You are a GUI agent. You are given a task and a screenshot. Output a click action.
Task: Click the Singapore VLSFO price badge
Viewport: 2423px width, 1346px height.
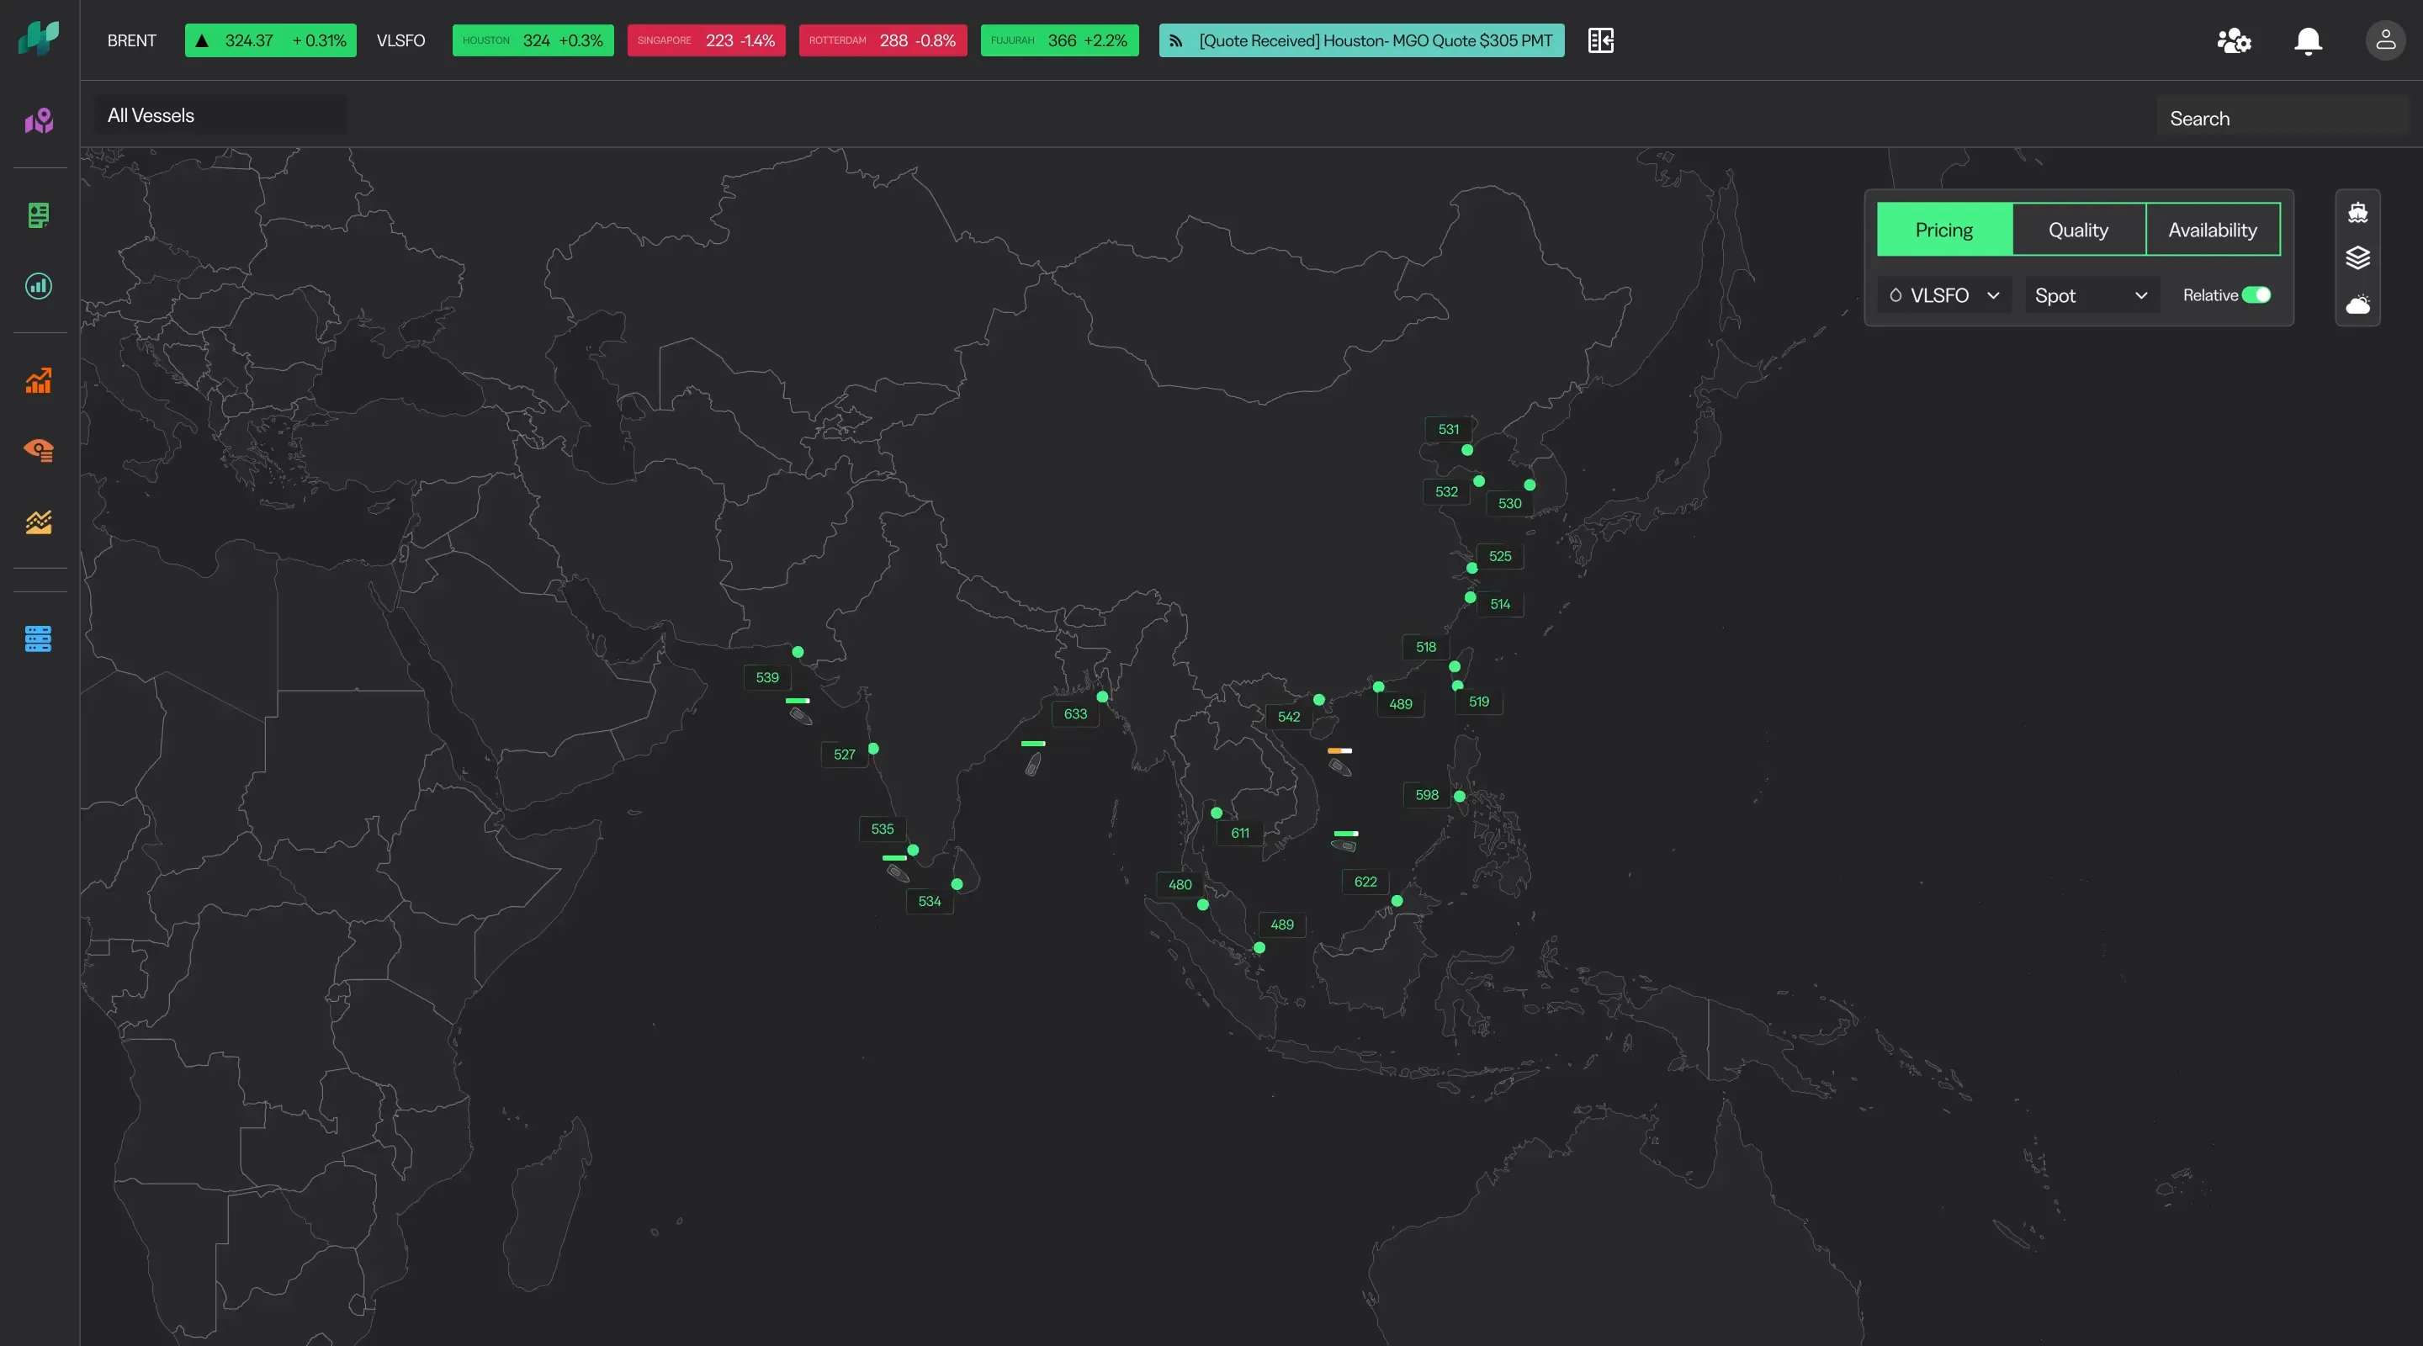pyautogui.click(x=706, y=40)
